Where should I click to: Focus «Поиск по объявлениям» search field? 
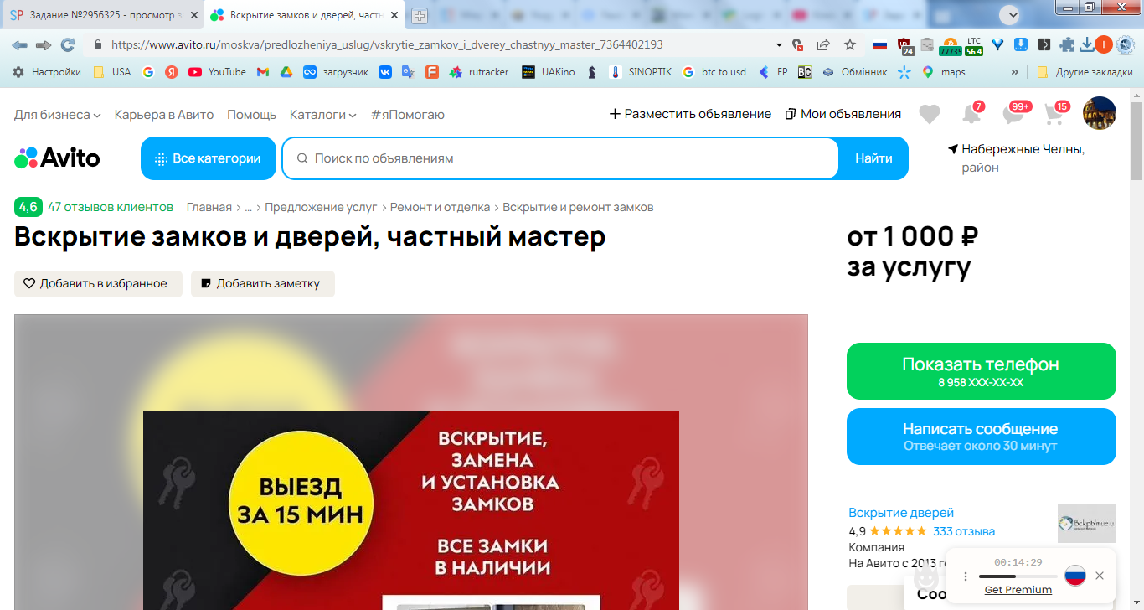tap(561, 158)
